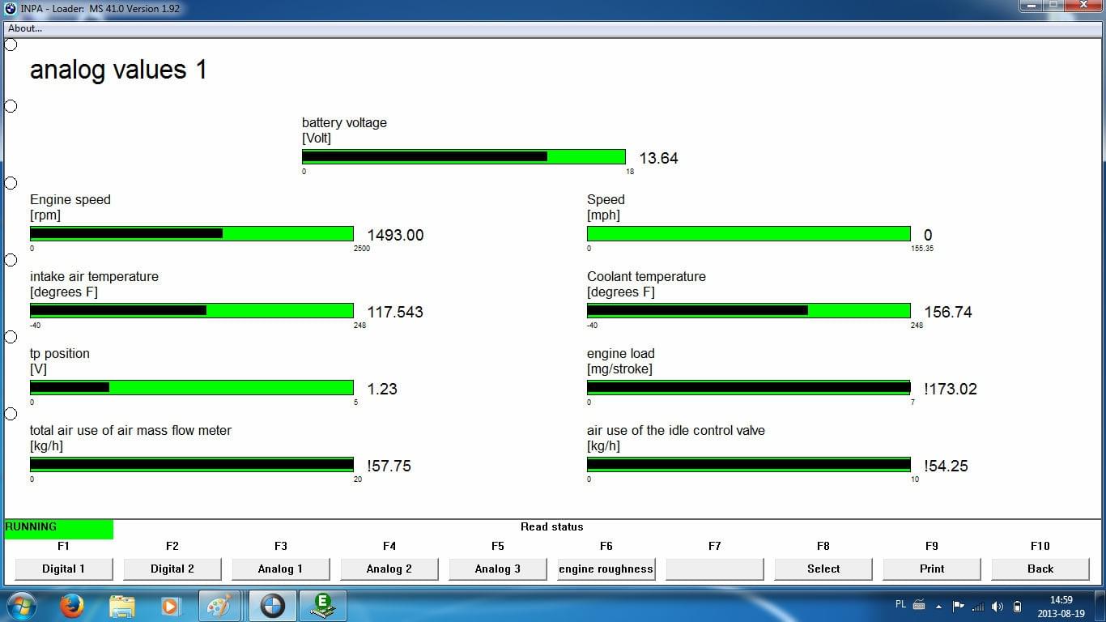
Task: Click the battery voltage value 13.64
Action: click(x=658, y=159)
